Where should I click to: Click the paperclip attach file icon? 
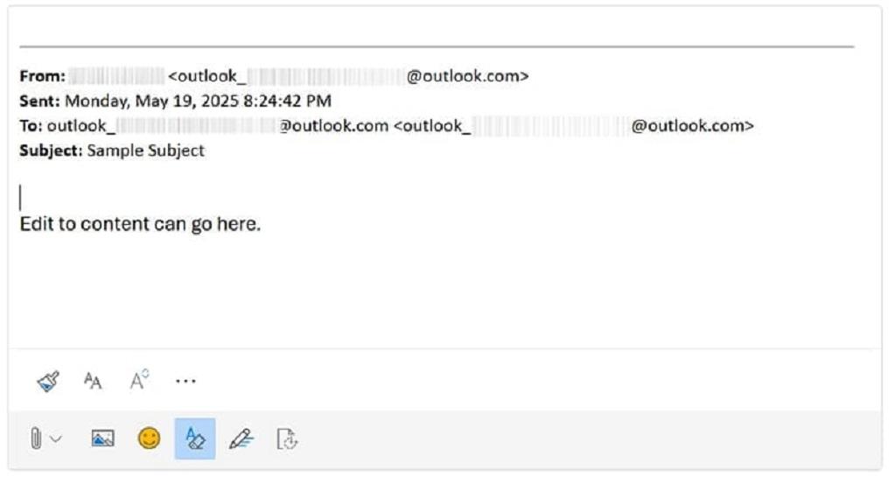point(36,438)
